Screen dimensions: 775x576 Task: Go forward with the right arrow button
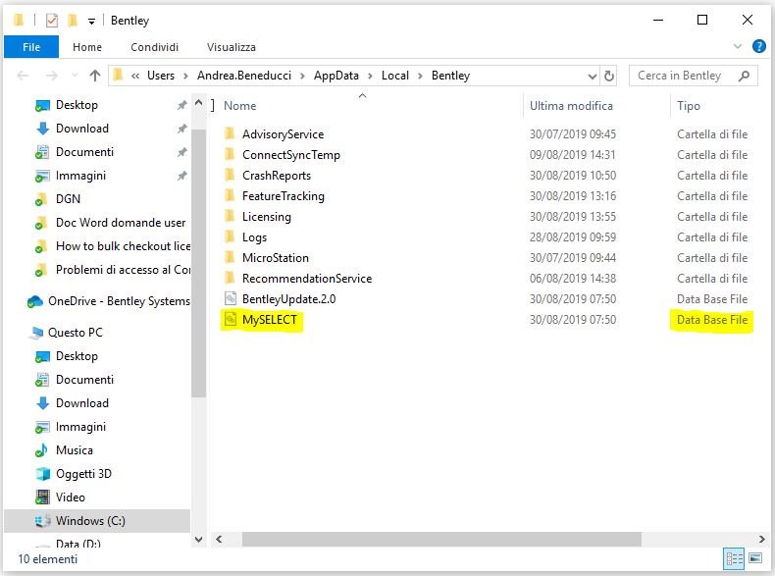point(51,76)
